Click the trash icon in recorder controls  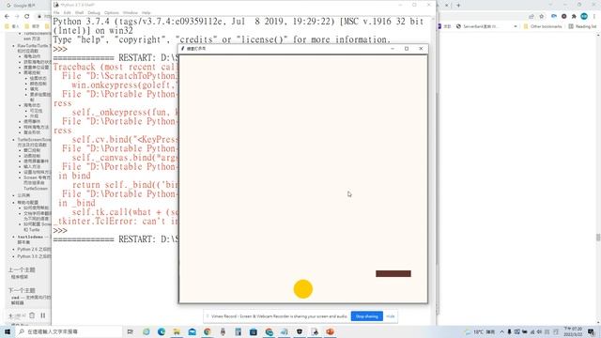[x=32, y=315]
